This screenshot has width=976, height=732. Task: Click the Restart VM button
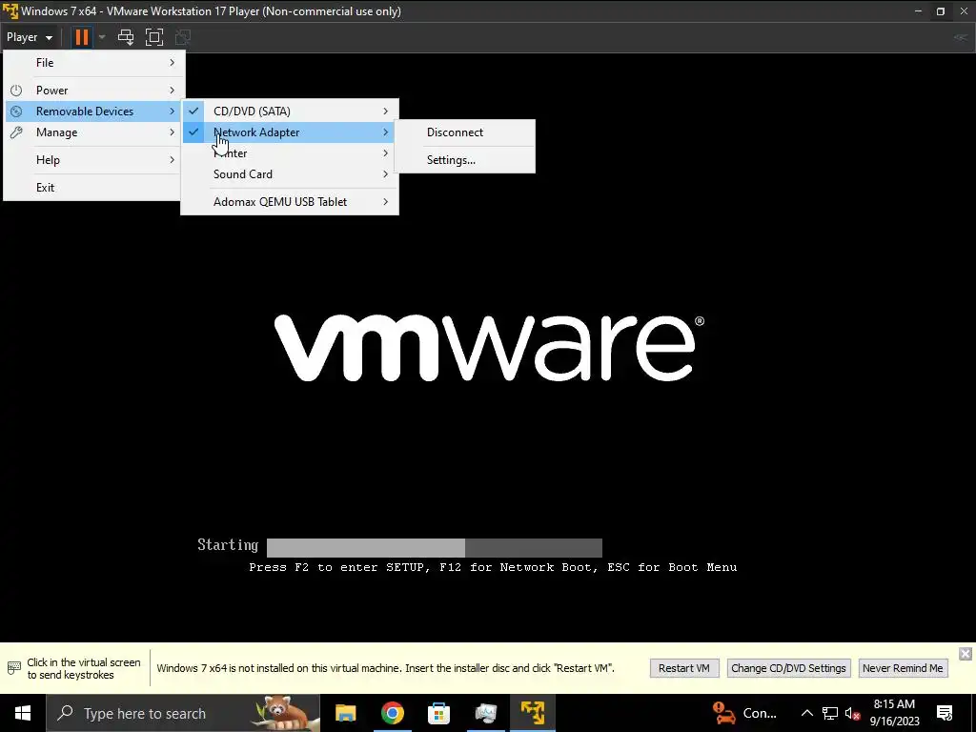[x=684, y=668]
